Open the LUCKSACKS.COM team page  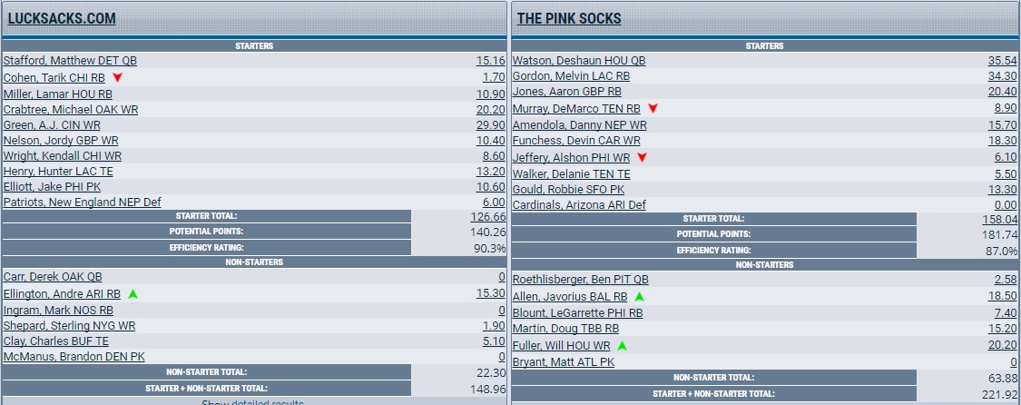61,18
